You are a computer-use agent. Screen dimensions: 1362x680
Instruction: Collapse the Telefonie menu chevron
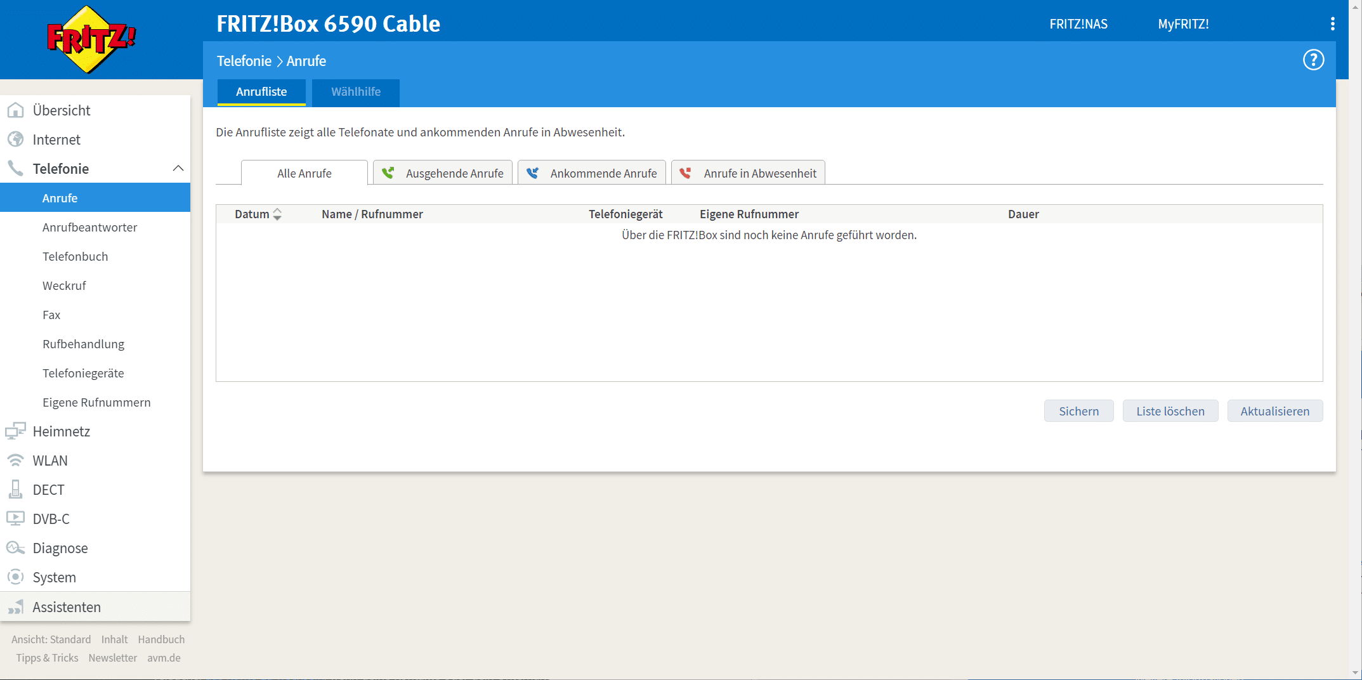178,169
